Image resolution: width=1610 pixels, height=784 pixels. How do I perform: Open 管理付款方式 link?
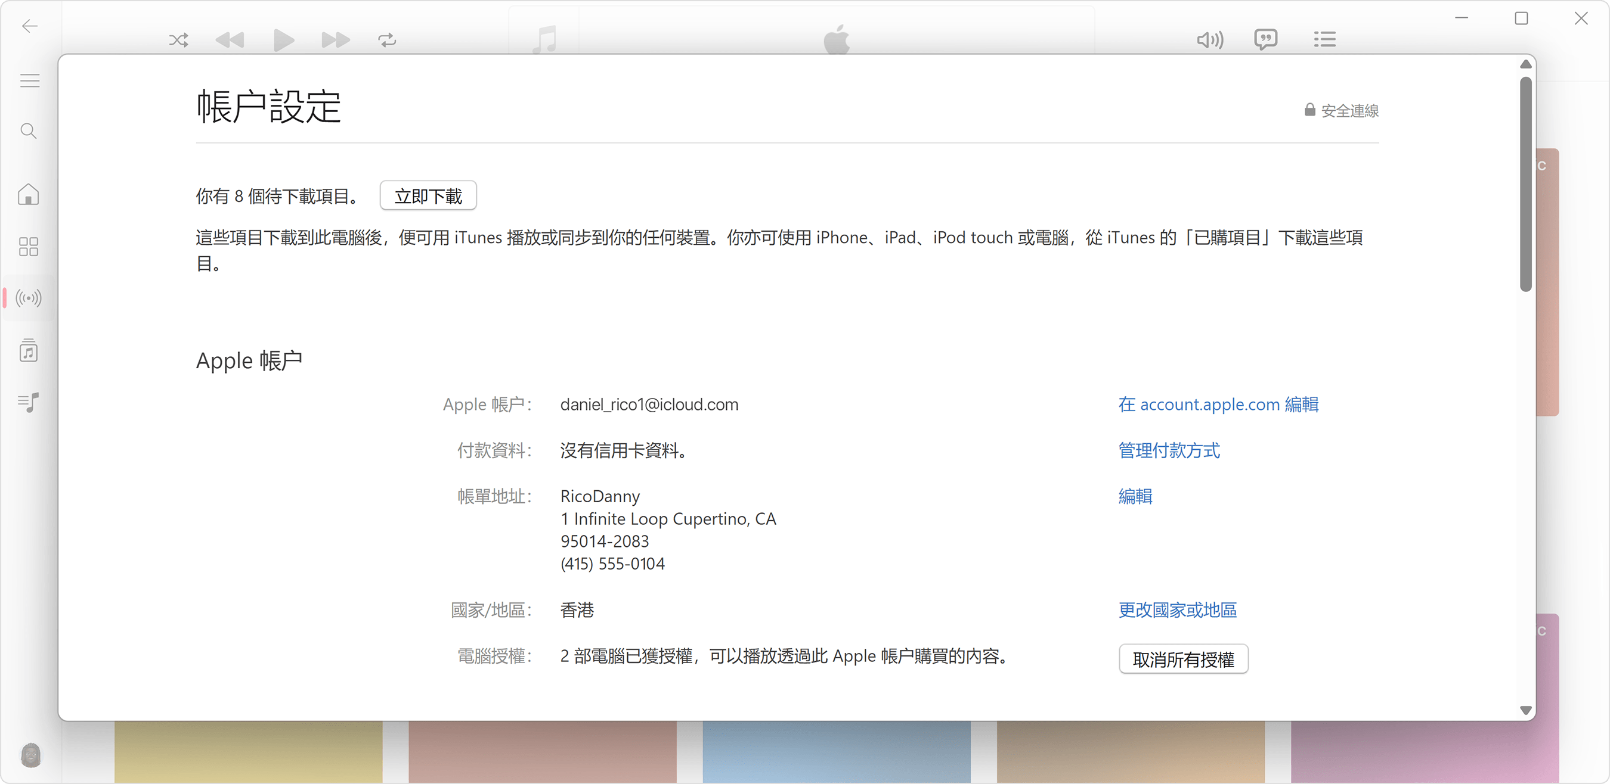coord(1168,450)
